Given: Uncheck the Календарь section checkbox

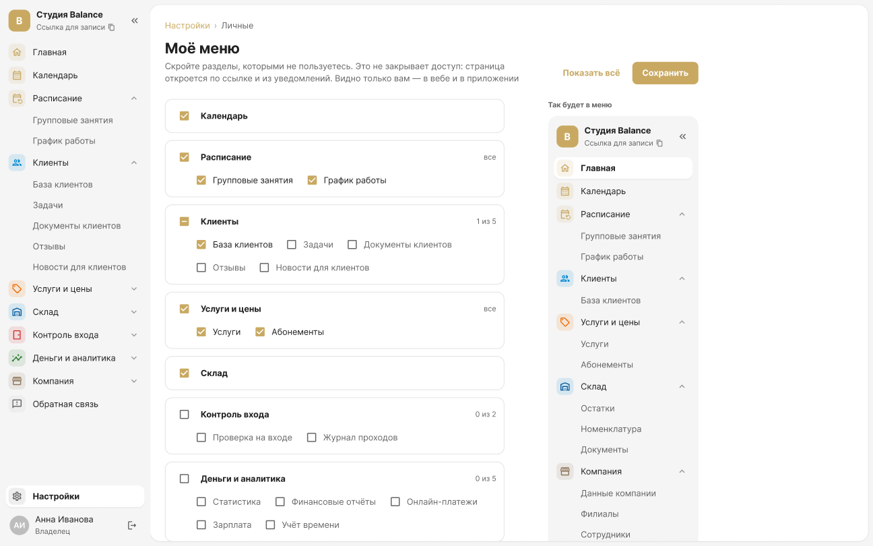Looking at the screenshot, I should 185,116.
